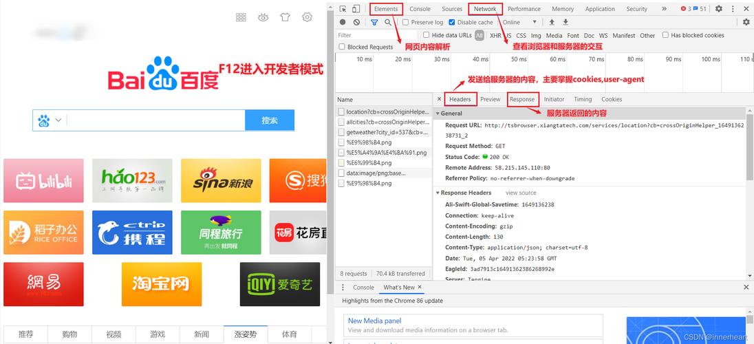Open the iQIYI 爱奇艺 tile
The height and width of the screenshot is (344, 754).
coord(280,284)
